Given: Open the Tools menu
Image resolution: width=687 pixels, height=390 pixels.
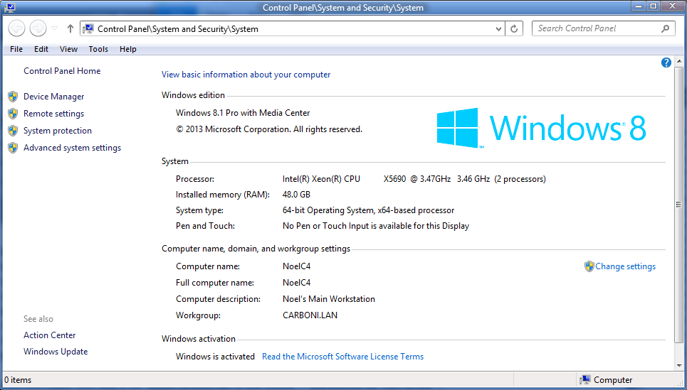Looking at the screenshot, I should (x=98, y=49).
